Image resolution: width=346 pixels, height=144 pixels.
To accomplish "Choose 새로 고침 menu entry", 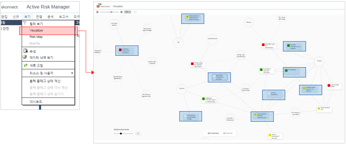I will pyautogui.click(x=36, y=65).
